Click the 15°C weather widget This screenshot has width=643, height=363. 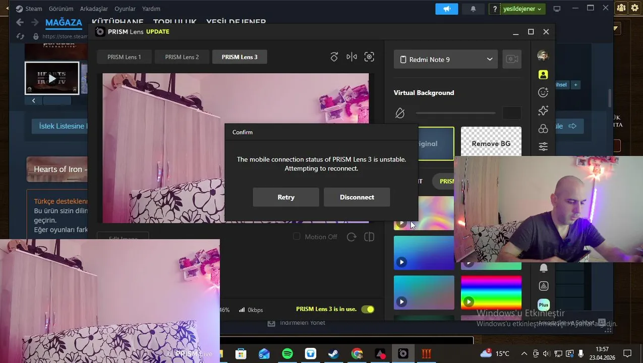tap(495, 353)
